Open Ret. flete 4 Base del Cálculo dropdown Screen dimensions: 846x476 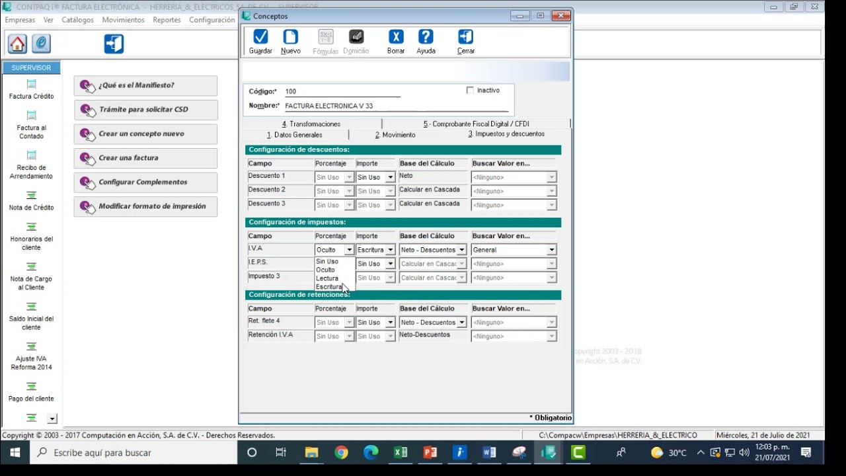[x=461, y=323]
